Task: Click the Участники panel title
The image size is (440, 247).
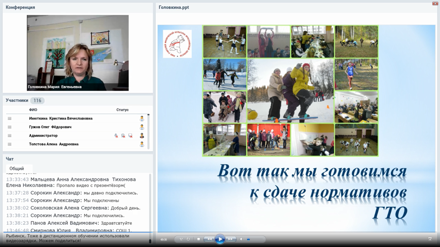Action: coord(17,100)
